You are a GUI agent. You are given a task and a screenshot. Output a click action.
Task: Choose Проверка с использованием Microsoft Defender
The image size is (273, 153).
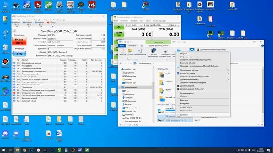203,66
